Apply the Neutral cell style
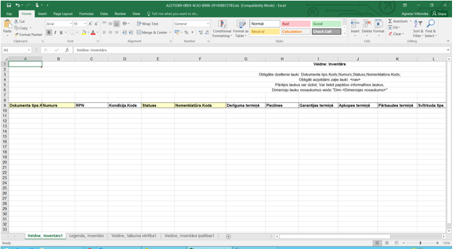The height and width of the screenshot is (249, 454). click(x=265, y=31)
